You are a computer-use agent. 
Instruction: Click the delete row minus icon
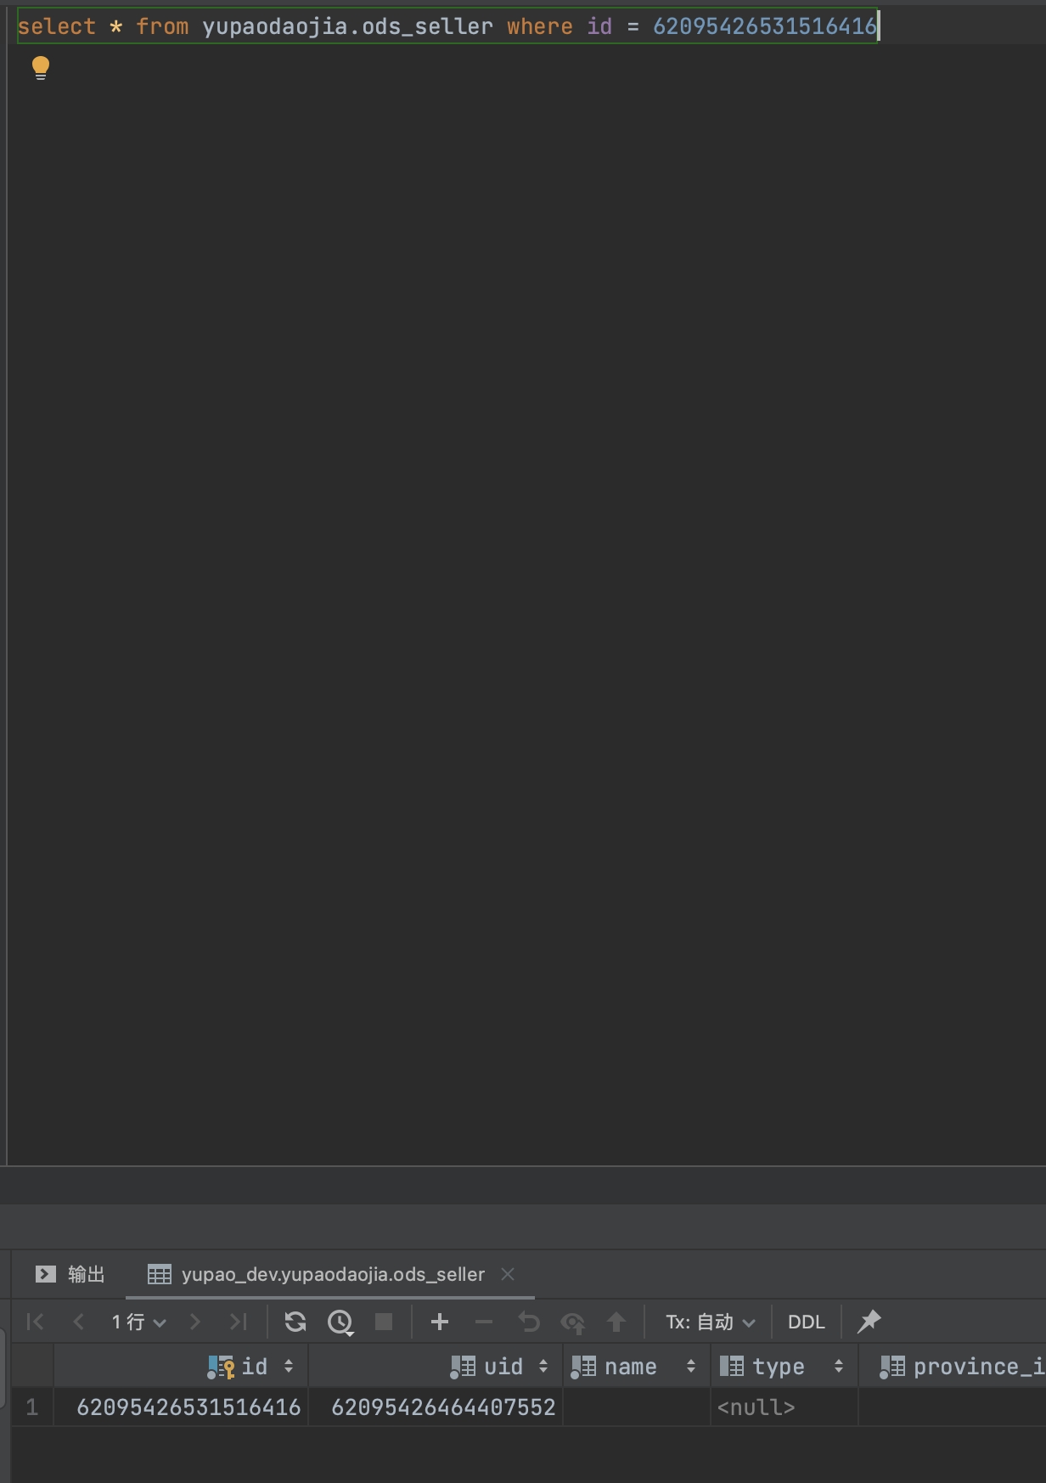(484, 1322)
